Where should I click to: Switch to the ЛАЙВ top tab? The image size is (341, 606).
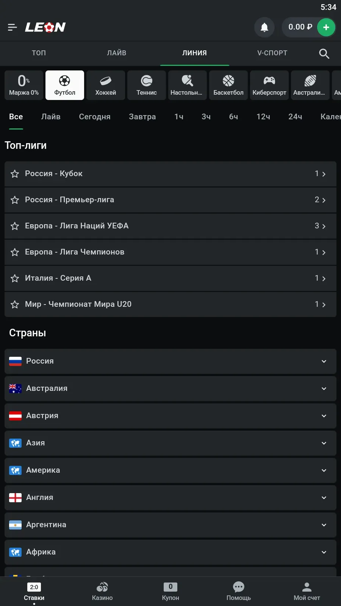(117, 53)
